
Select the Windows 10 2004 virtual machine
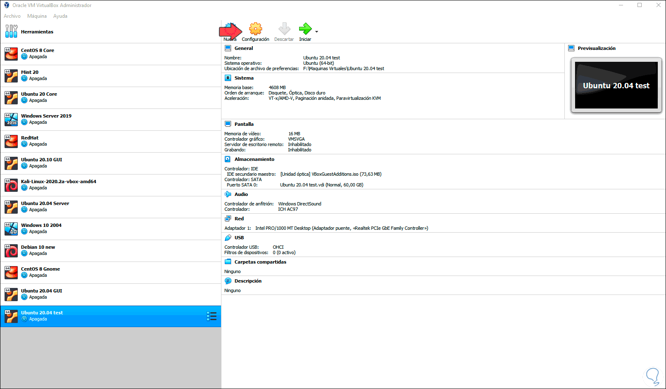tap(111, 229)
